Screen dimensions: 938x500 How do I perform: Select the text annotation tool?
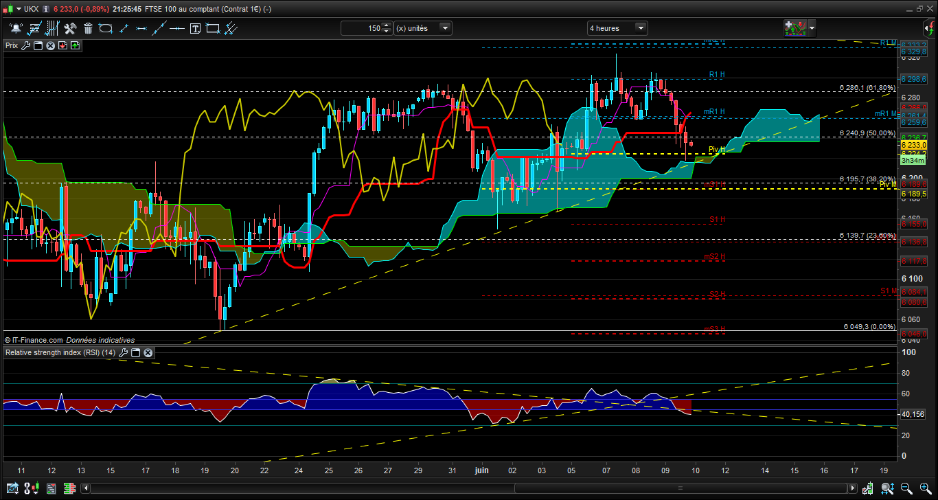point(196,28)
